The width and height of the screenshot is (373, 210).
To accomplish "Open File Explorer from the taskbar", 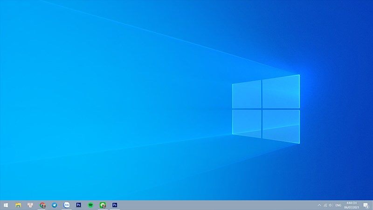I will coord(18,205).
